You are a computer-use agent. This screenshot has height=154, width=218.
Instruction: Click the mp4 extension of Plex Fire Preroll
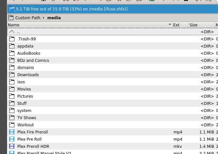click(x=178, y=132)
